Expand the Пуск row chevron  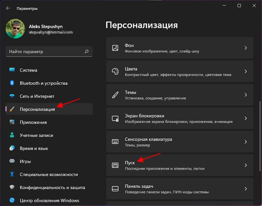point(245,165)
